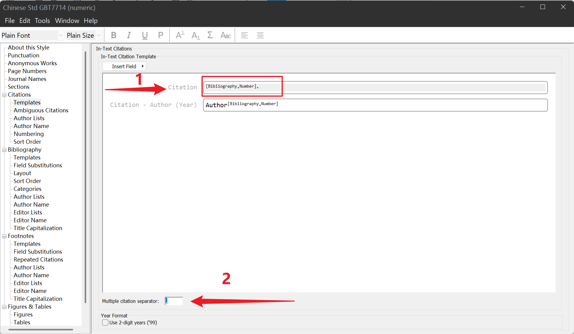Click the Citation - Author (Year) template field
The image size is (574, 334).
(x=375, y=105)
